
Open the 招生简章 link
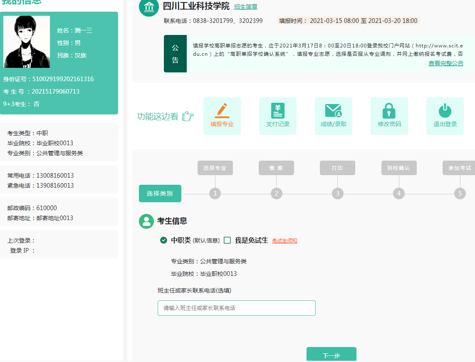pos(245,7)
